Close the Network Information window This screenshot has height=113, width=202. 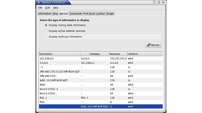tap(163, 2)
